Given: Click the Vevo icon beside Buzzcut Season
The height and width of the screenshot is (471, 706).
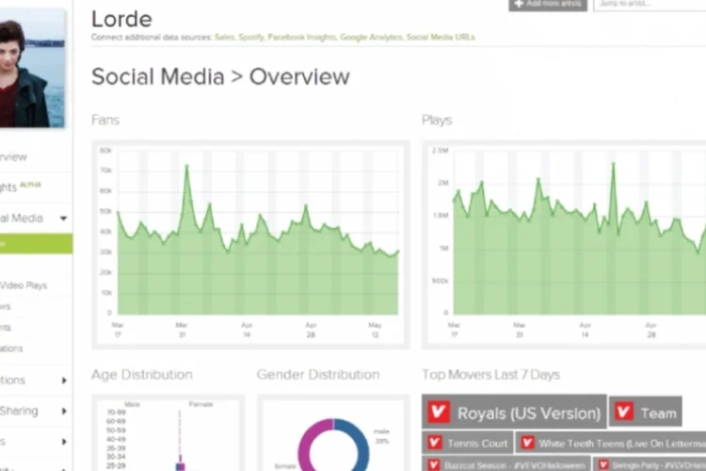Looking at the screenshot, I should click(x=434, y=464).
